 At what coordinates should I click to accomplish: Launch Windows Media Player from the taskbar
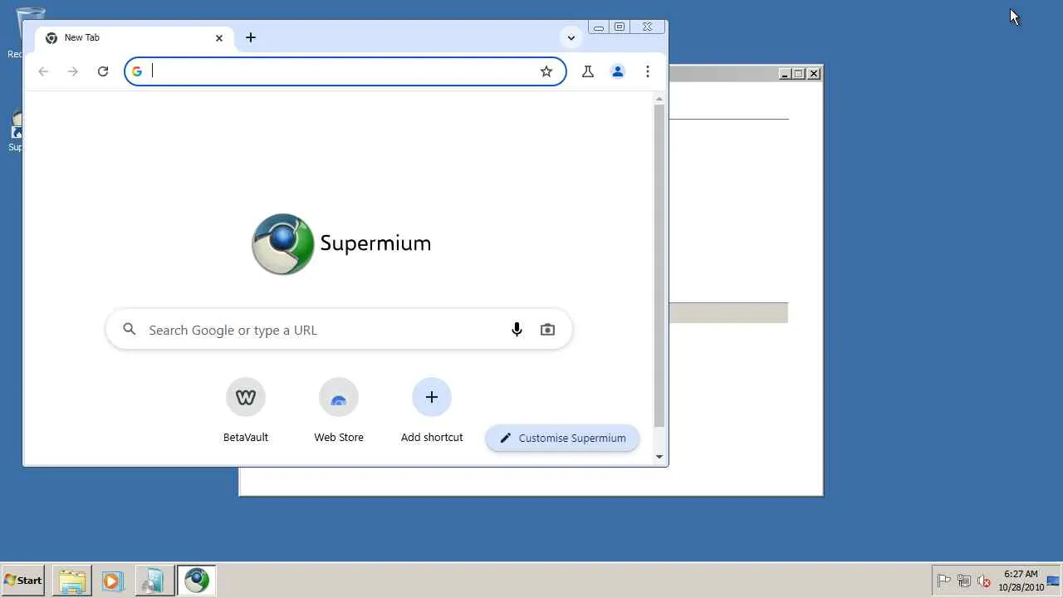(x=112, y=581)
